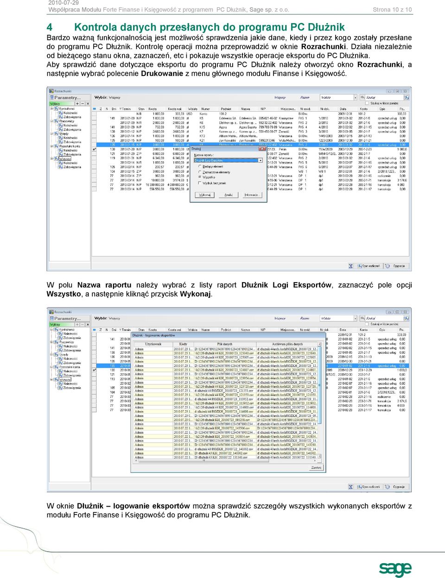Add a selection with Wybory plus, Drukuj-dialog window
This screenshot has width=445, height=578.
pyautogui.click(x=77, y=104)
